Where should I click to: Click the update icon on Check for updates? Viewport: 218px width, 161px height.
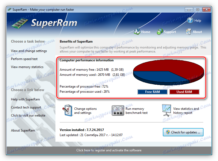[168, 132]
